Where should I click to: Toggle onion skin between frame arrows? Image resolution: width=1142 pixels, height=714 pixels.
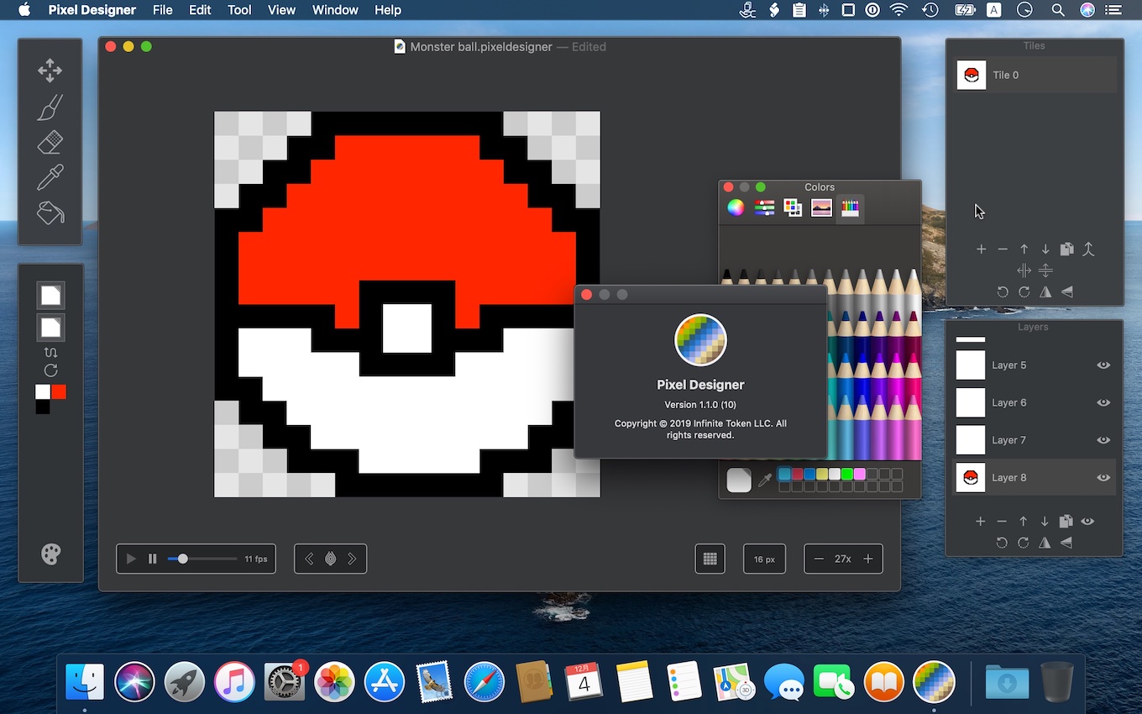[331, 559]
